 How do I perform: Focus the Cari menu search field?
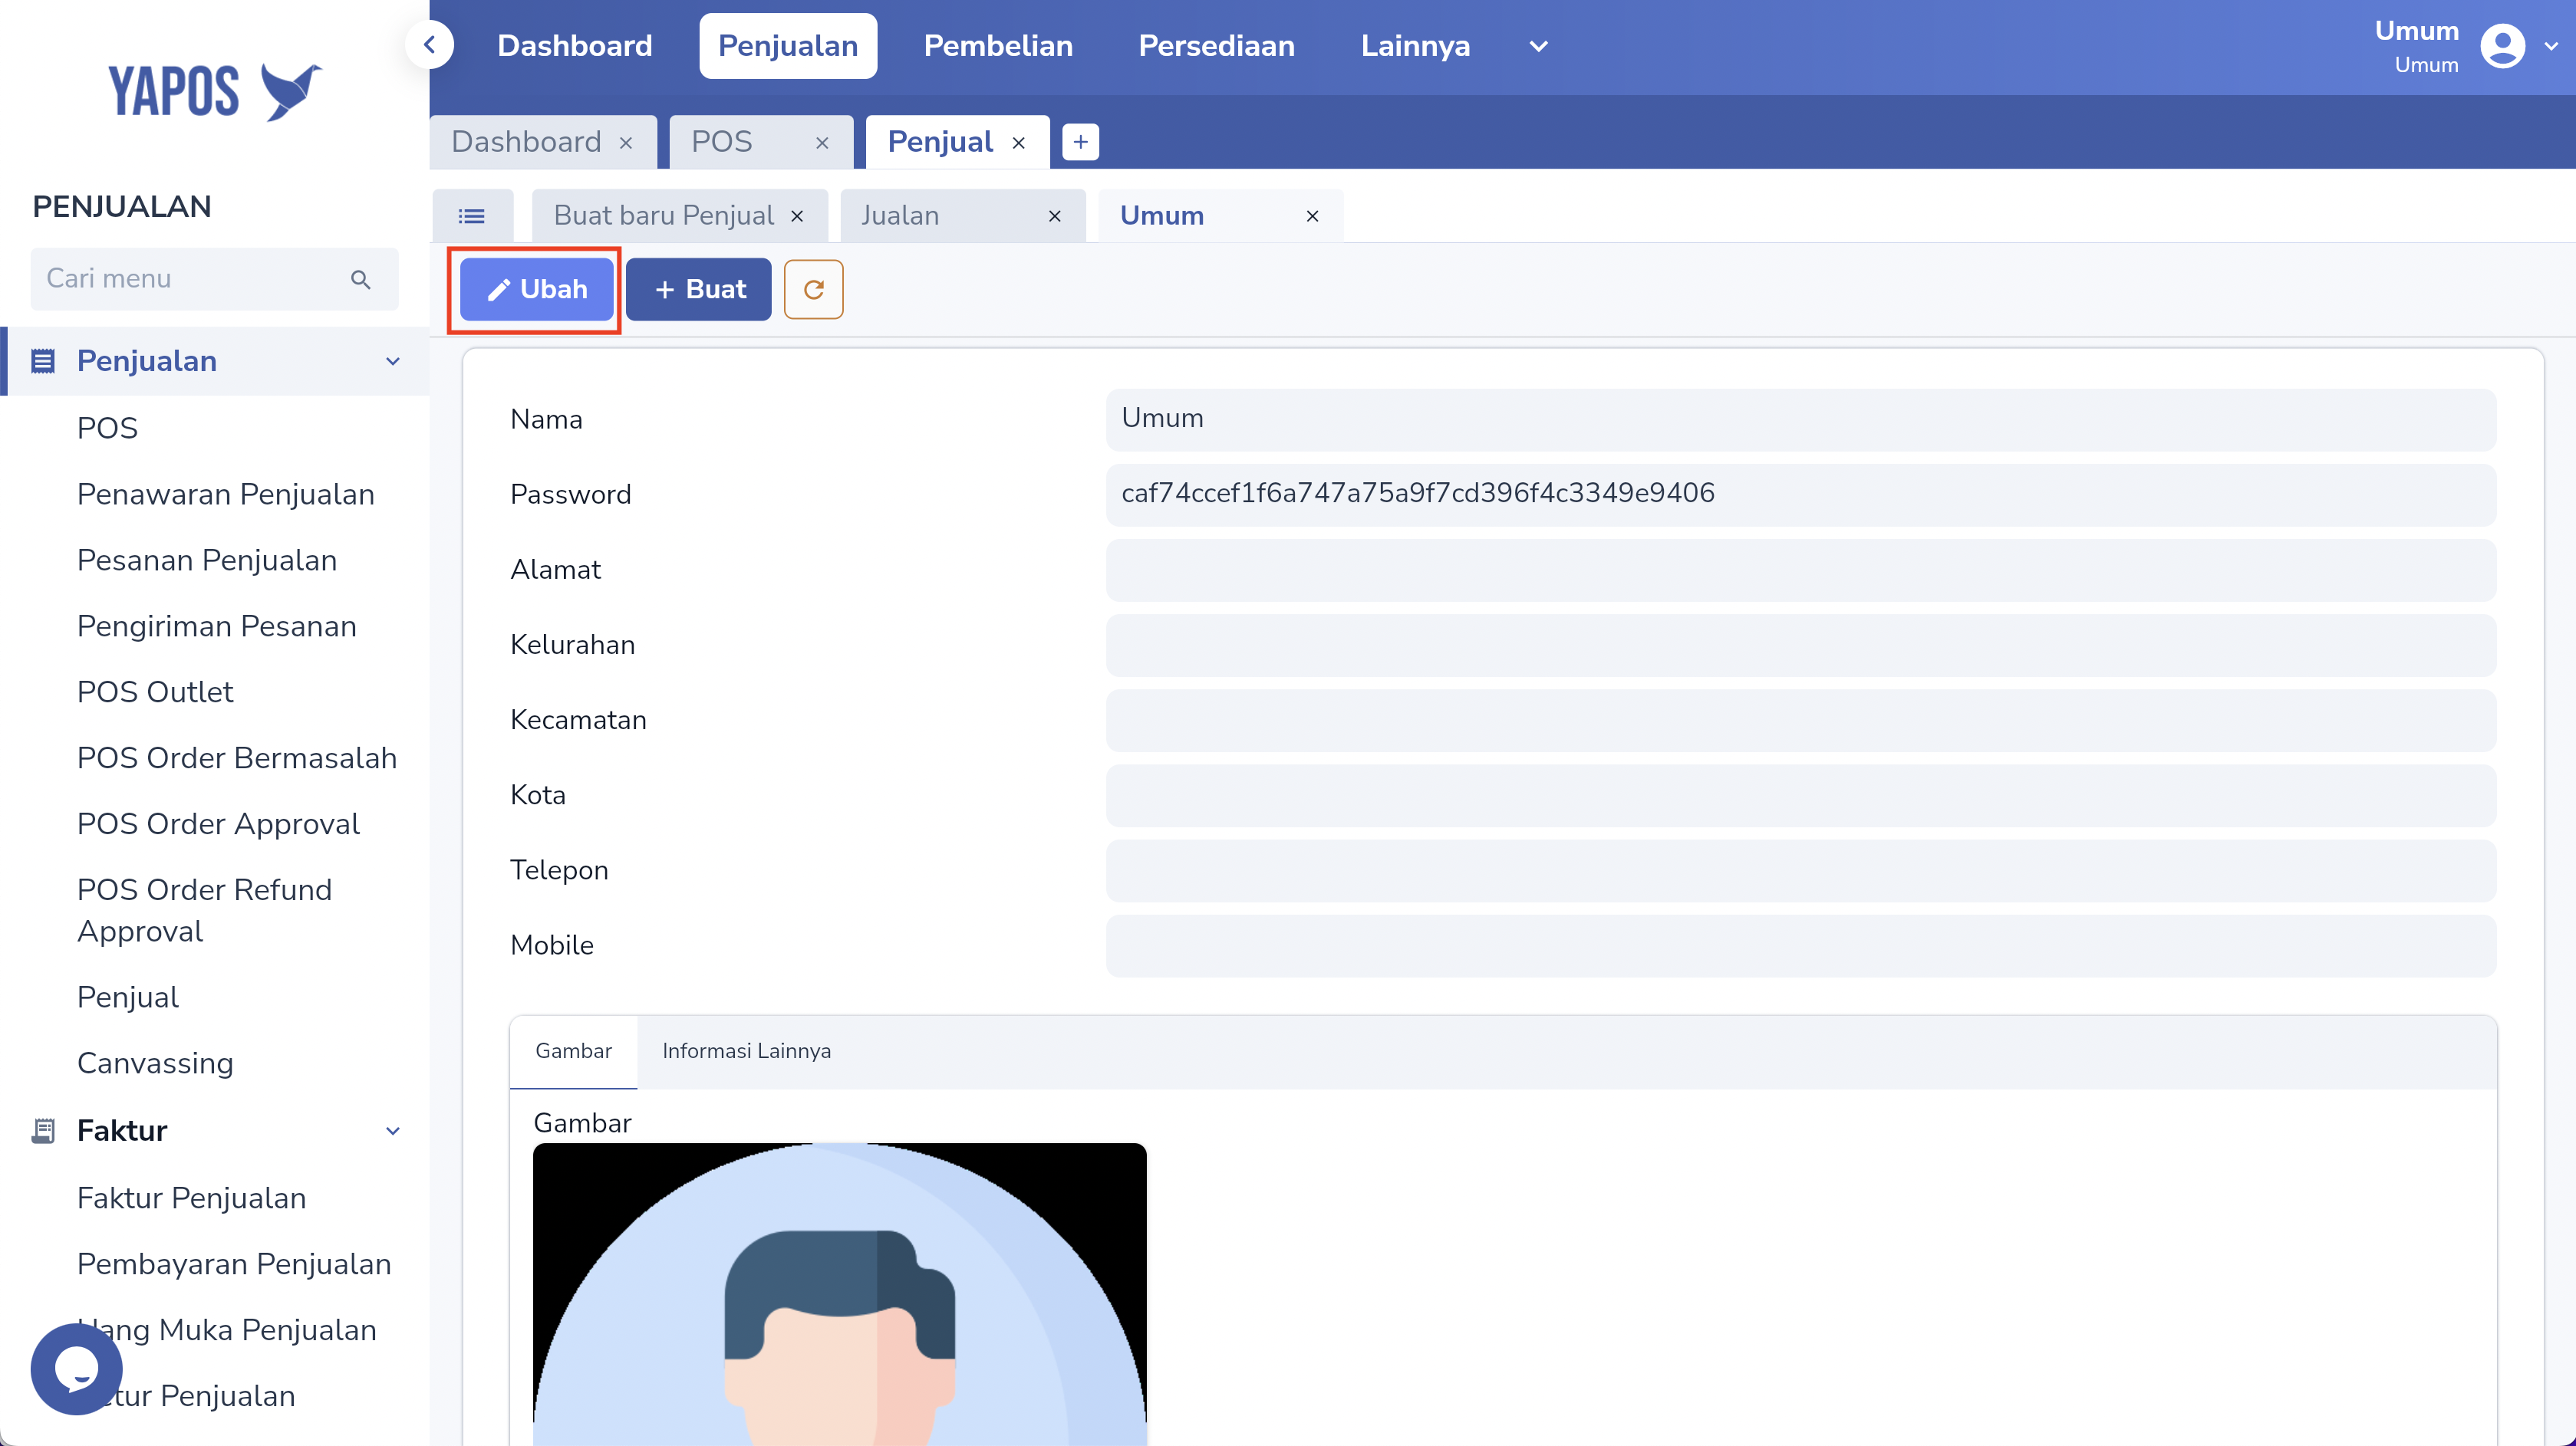click(x=214, y=279)
